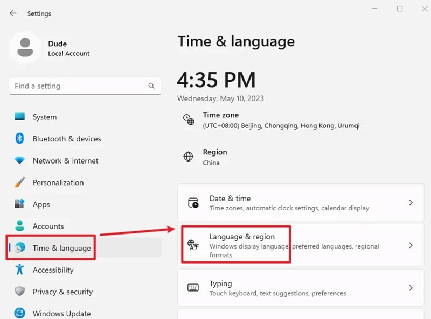Click the Time & language page heading
The image size is (431, 319).
click(x=236, y=41)
